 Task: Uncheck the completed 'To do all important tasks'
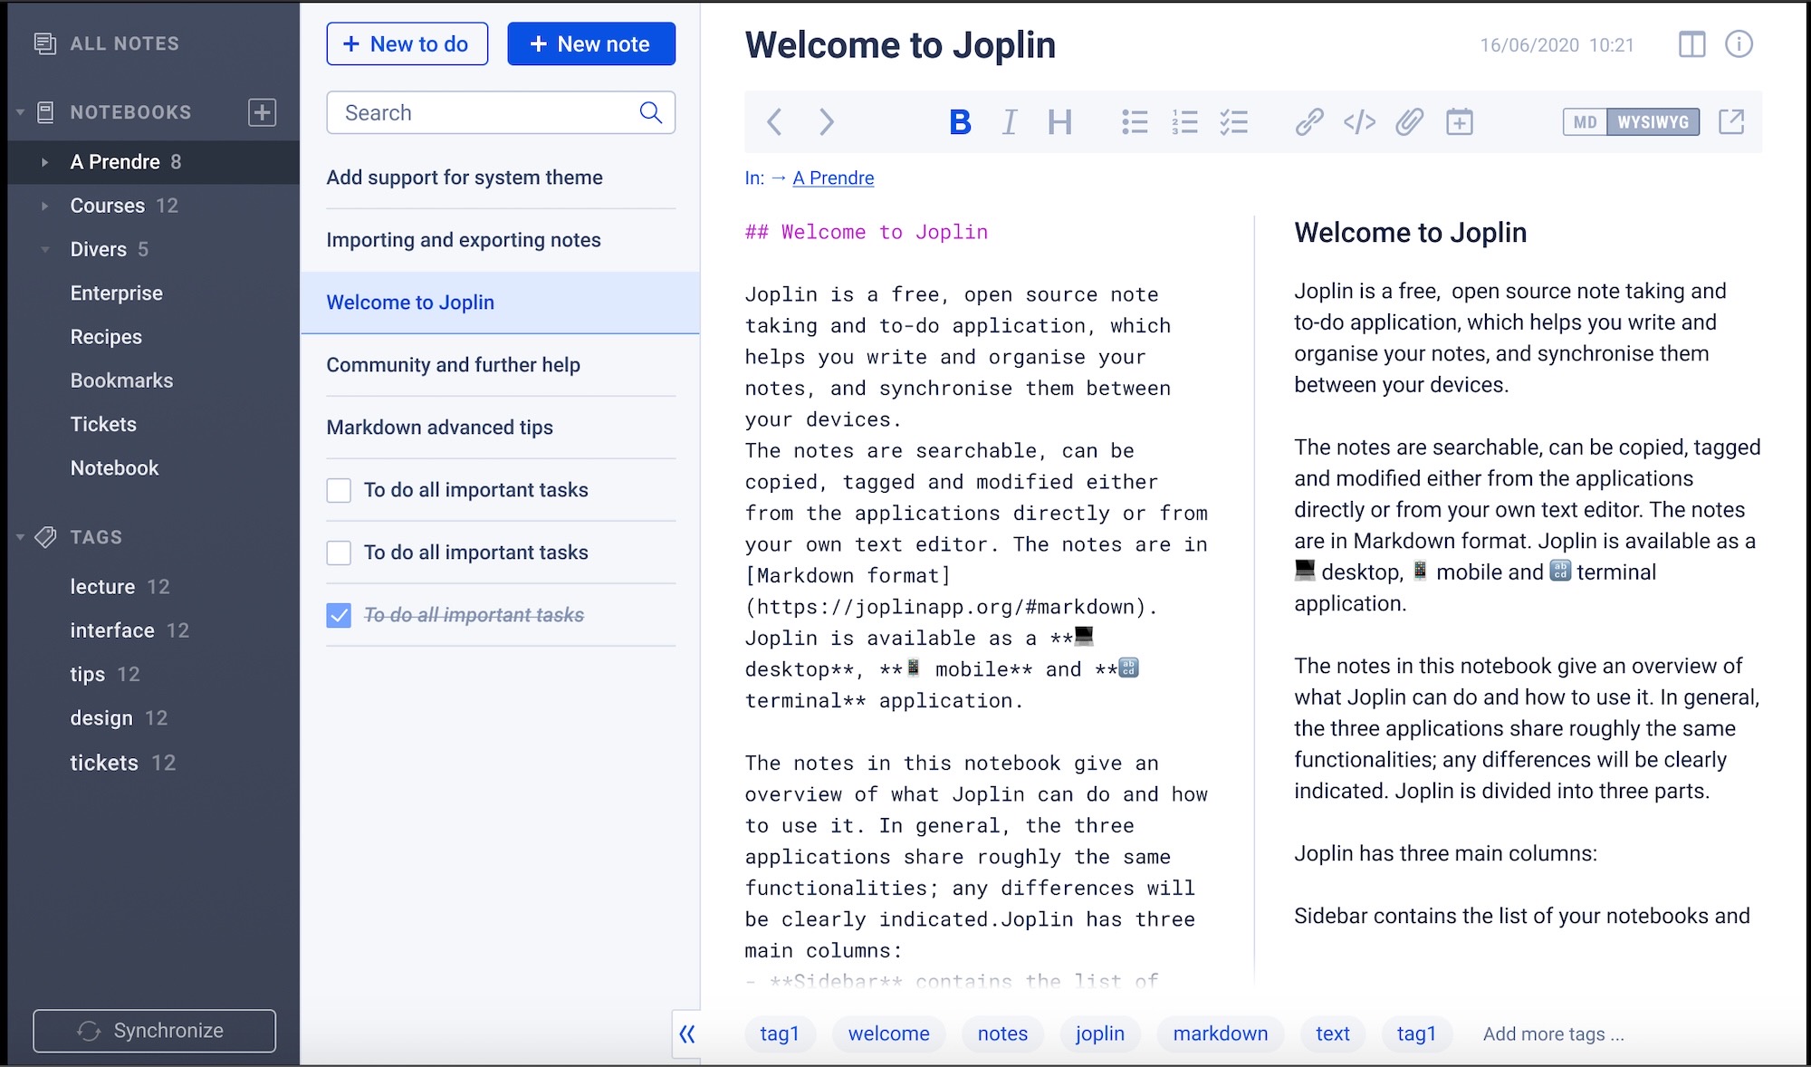[339, 615]
